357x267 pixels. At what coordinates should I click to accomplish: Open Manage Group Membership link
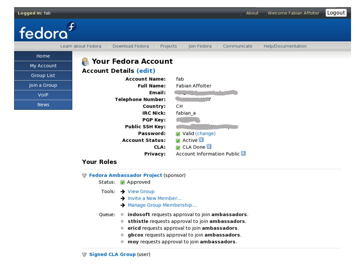162,205
